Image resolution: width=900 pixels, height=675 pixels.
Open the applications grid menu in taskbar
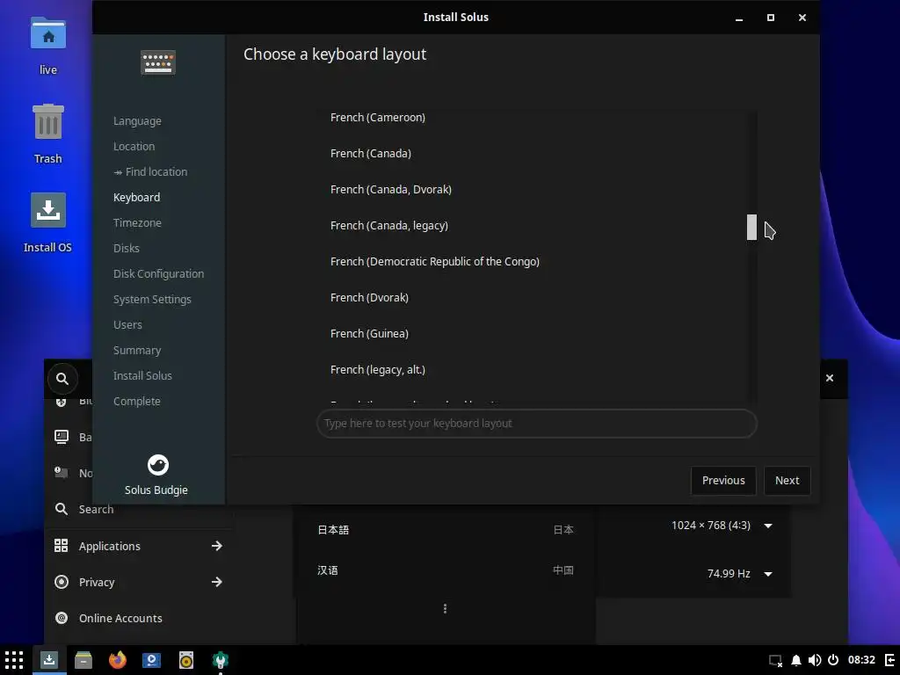(14, 660)
